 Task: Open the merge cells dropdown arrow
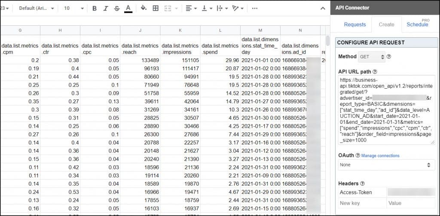pyautogui.click(x=176, y=9)
